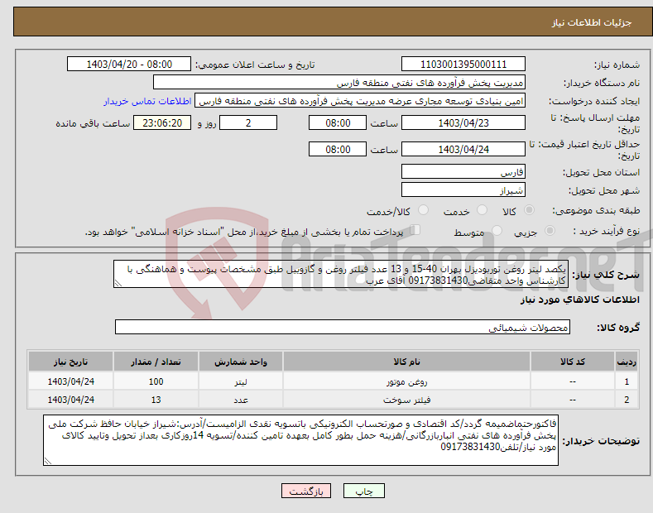Click the date cell in فیلتر سوخت row

(x=71, y=400)
